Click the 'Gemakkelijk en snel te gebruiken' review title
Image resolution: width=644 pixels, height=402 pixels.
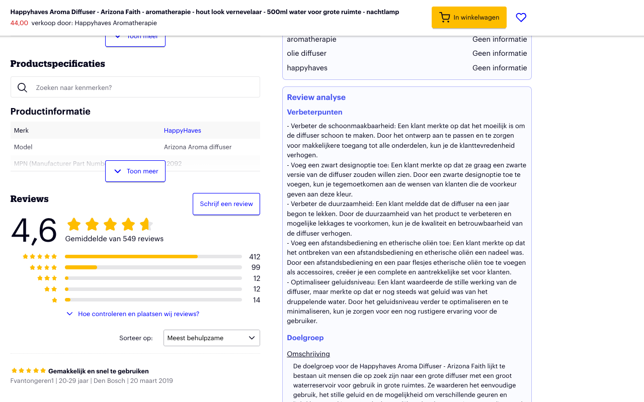98,371
